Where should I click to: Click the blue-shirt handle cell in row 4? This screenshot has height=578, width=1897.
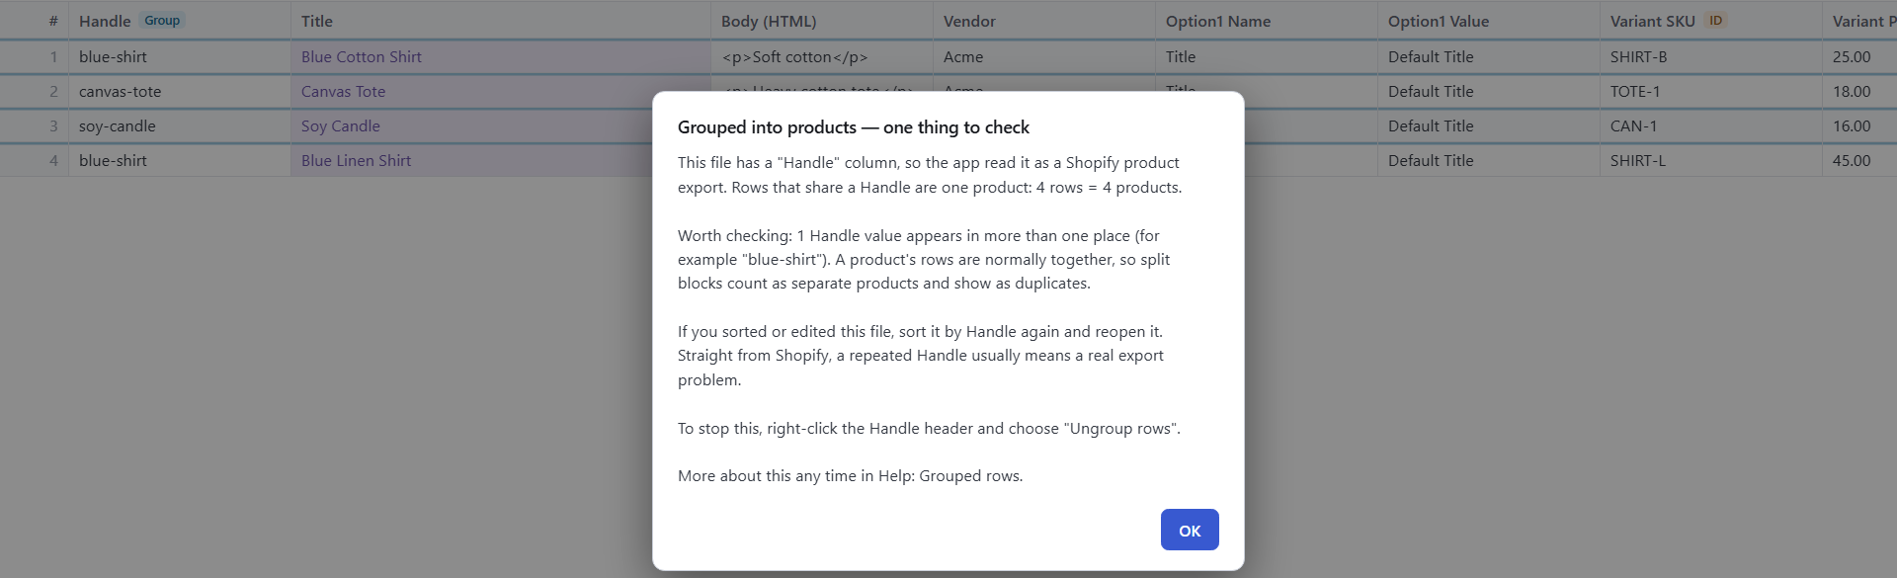click(x=180, y=161)
